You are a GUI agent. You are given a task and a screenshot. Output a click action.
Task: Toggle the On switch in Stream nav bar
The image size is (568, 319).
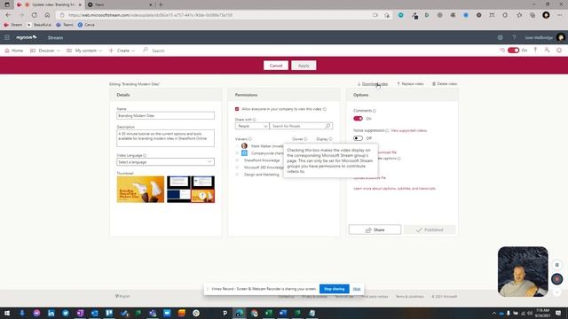(513, 51)
